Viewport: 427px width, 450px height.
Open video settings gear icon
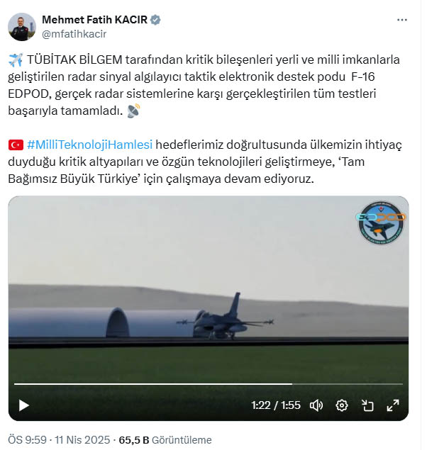[342, 405]
